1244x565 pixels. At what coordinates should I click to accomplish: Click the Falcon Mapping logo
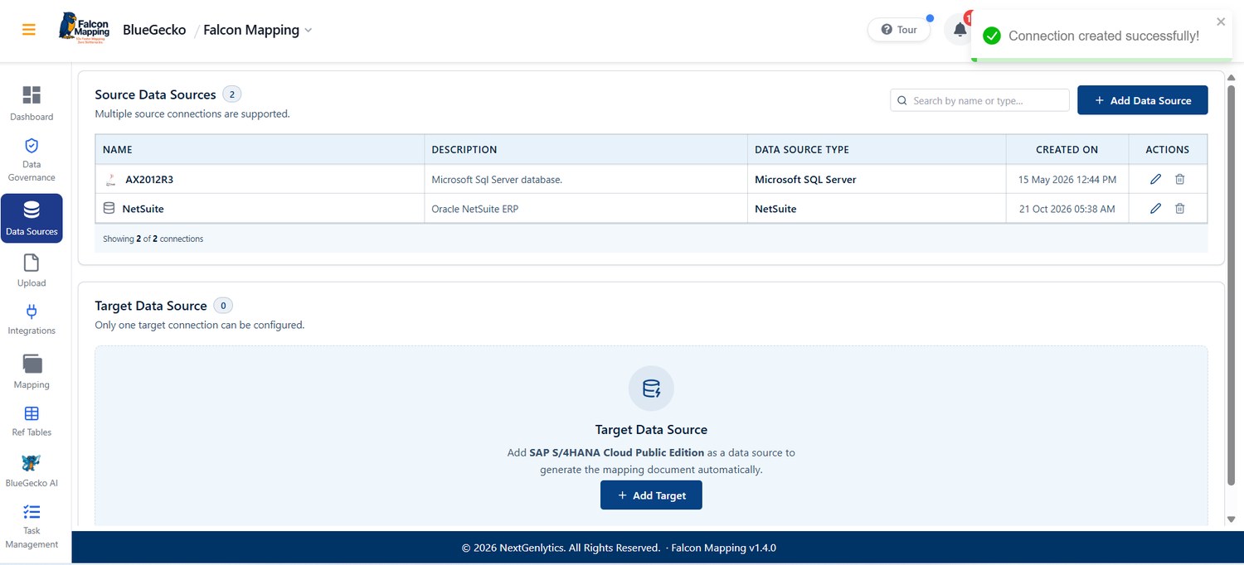[84, 27]
